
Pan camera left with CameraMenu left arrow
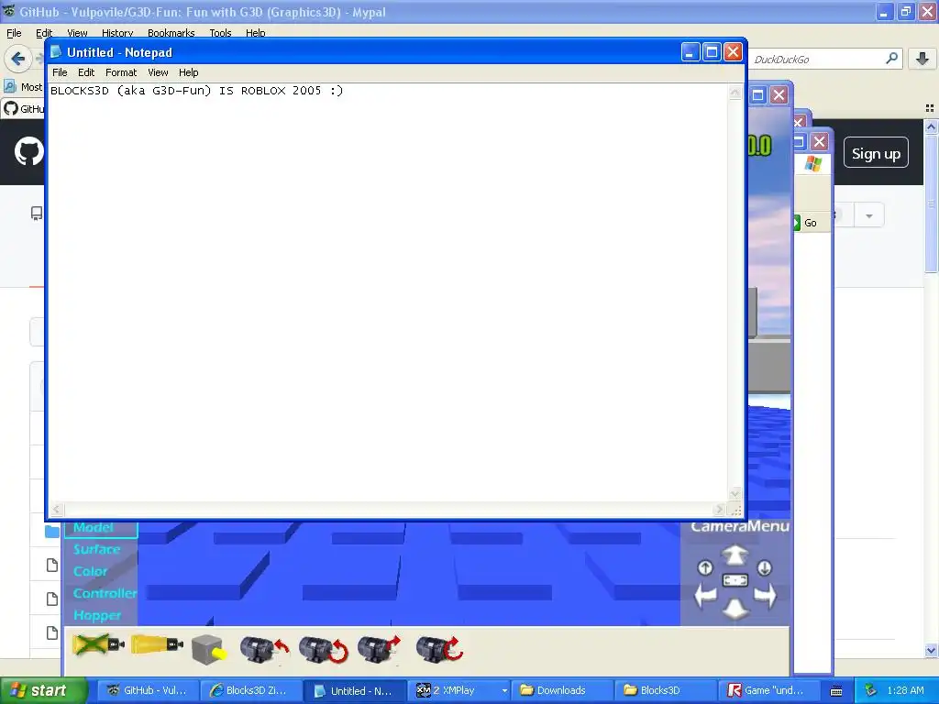[705, 596]
